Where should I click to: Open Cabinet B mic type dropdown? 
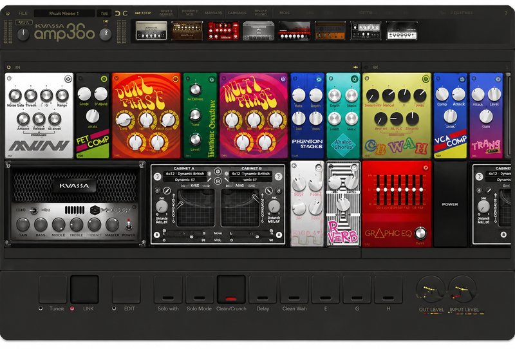point(250,180)
